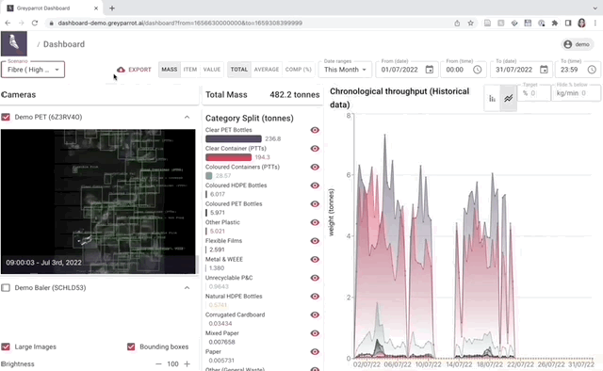Toggle visibility of Corrugated Cardboard category
603x371 pixels.
coord(315,315)
